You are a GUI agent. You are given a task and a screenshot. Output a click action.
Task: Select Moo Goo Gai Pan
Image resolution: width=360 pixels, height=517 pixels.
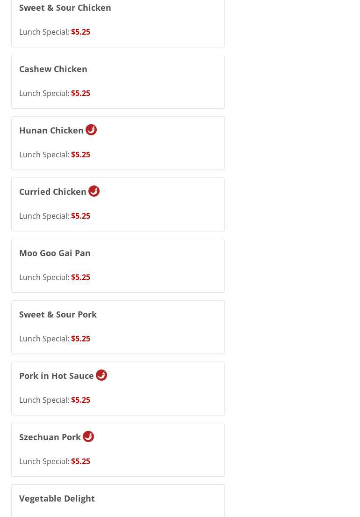click(x=55, y=253)
